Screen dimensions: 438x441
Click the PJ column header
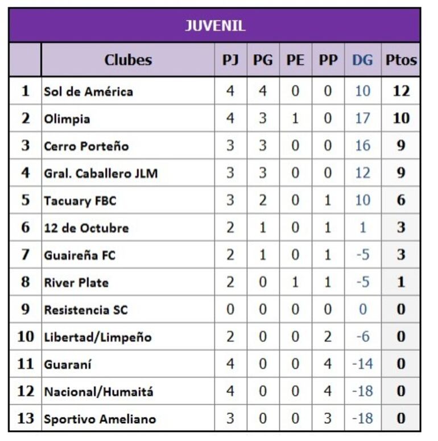tap(230, 60)
